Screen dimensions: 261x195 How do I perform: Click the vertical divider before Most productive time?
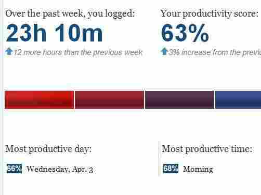coord(159,159)
